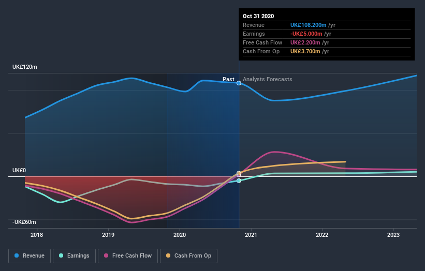Screen dimensions: 425x271
Task: Click the blue Revenue legend dot
Action: pyautogui.click(x=17, y=255)
